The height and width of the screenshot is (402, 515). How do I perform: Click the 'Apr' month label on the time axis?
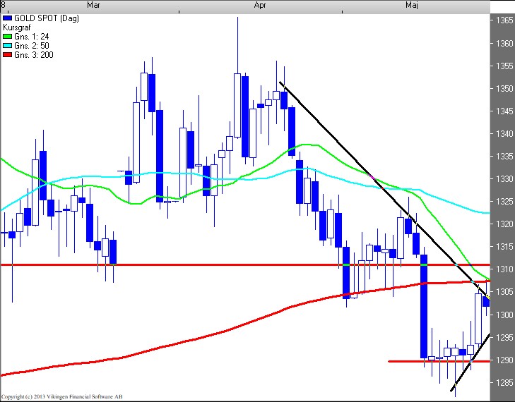pos(260,5)
